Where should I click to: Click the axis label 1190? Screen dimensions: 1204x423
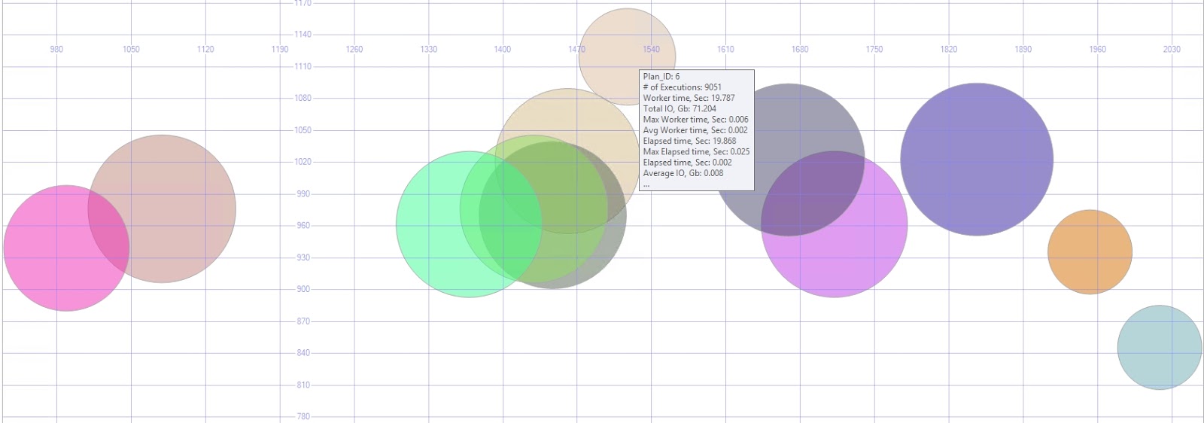tap(280, 50)
